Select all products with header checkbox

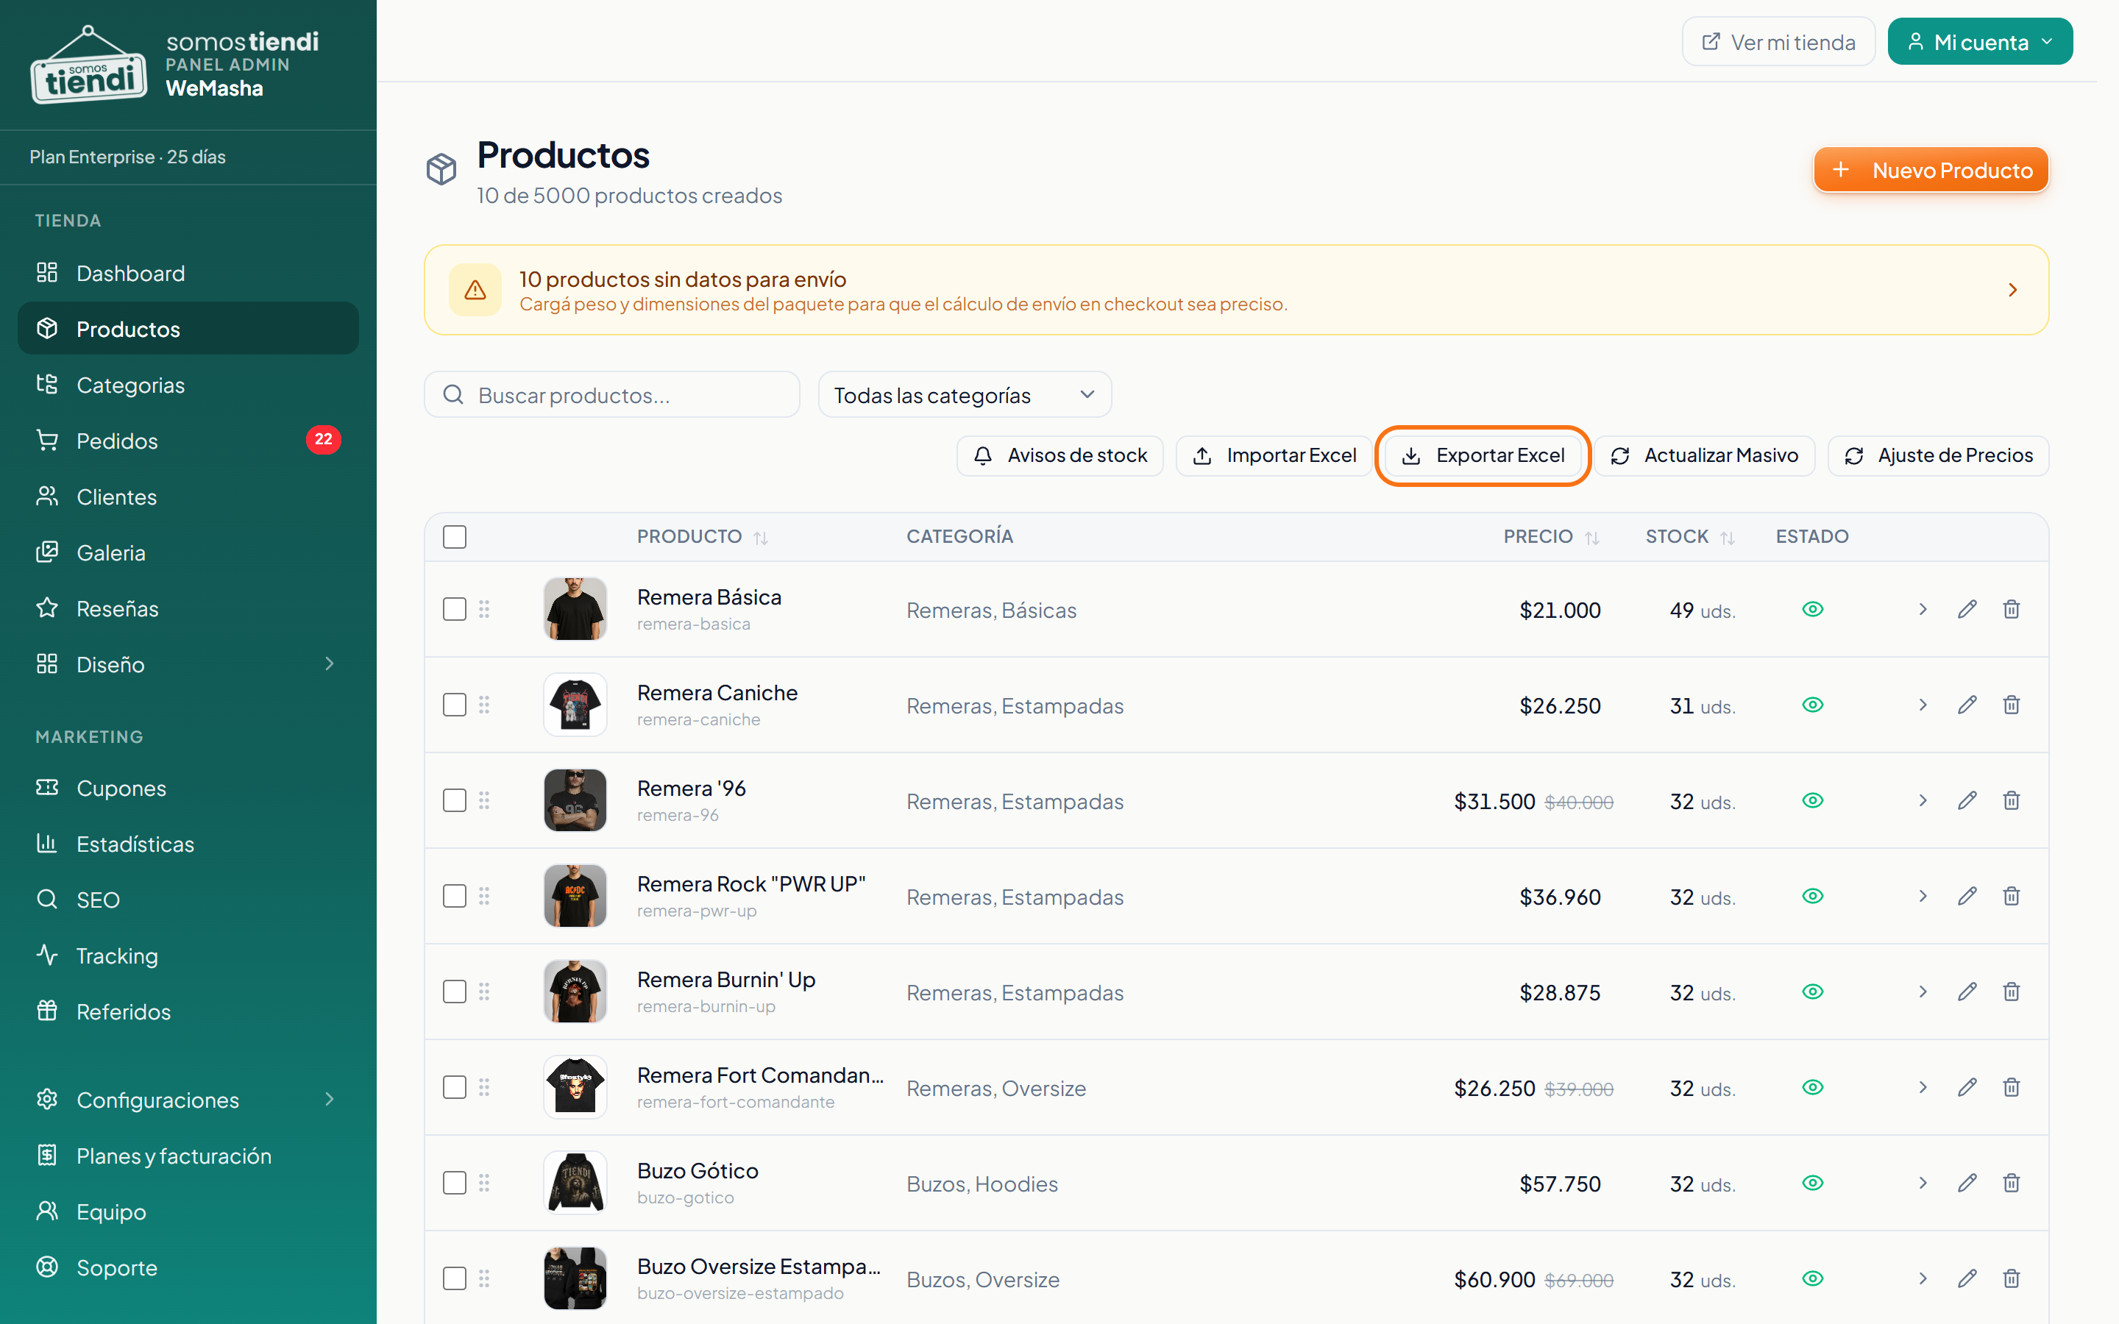click(x=455, y=537)
